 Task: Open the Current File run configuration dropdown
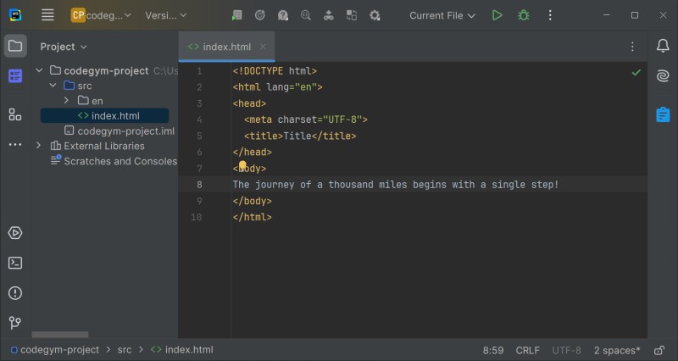[442, 15]
